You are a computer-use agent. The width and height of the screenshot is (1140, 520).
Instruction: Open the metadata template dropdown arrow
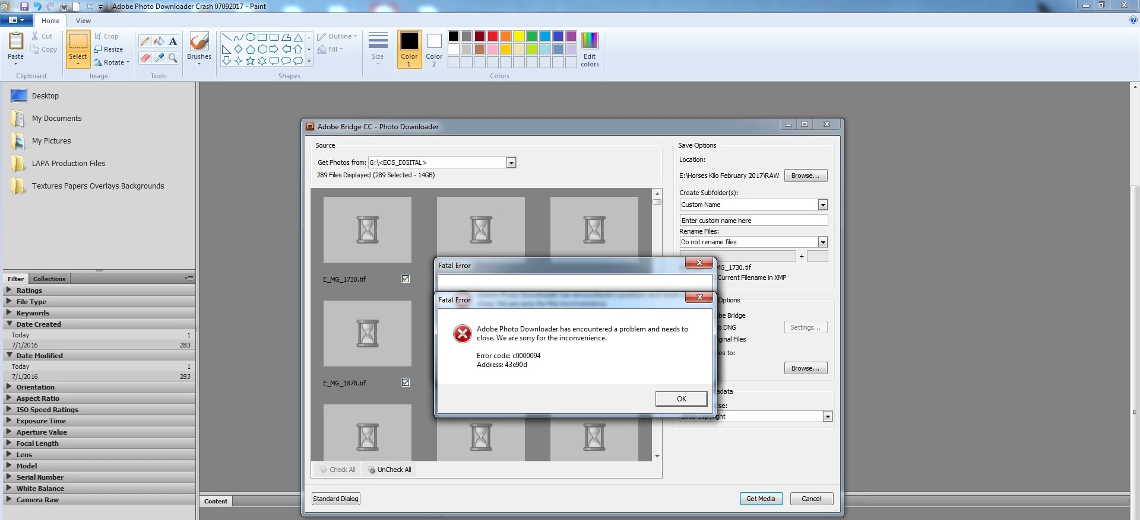coord(828,416)
